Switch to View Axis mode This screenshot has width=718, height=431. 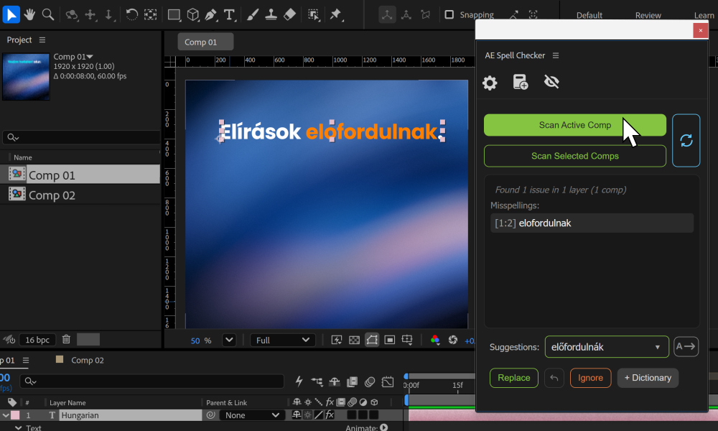(425, 14)
